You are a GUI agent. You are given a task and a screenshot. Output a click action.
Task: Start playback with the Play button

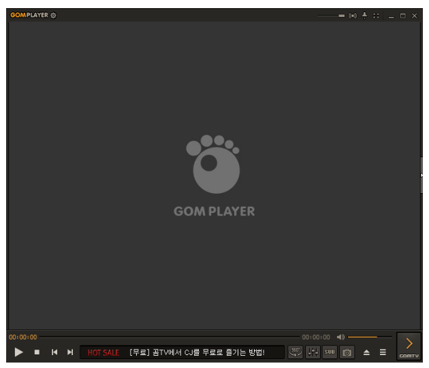18,352
